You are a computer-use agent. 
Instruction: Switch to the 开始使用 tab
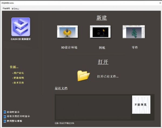click(6, 8)
